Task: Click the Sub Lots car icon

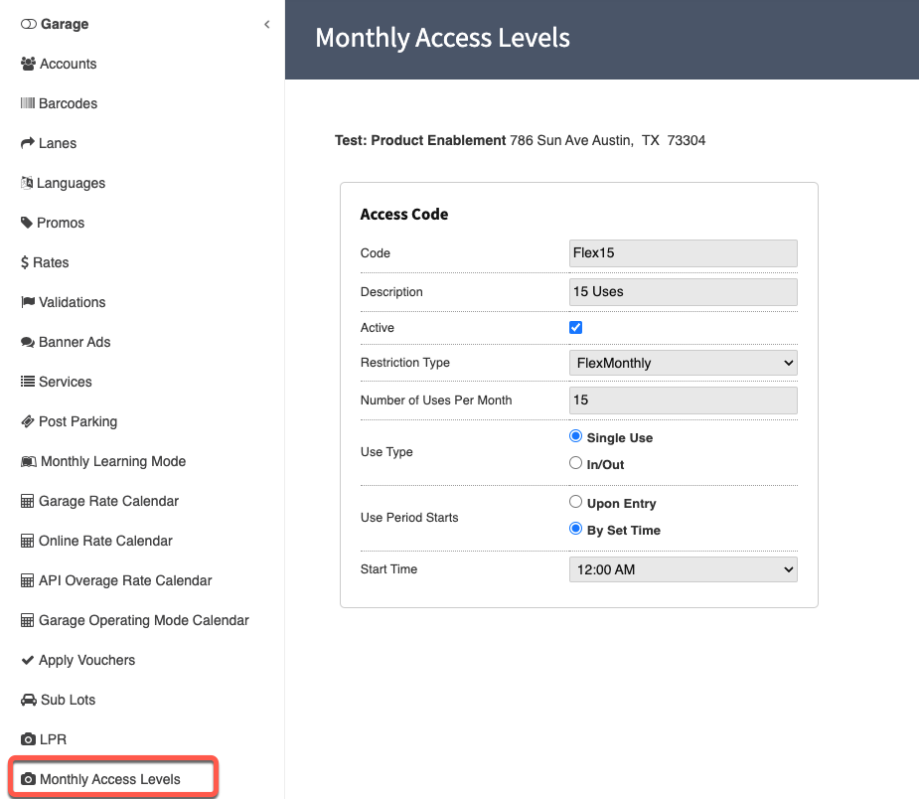Action: click(28, 700)
